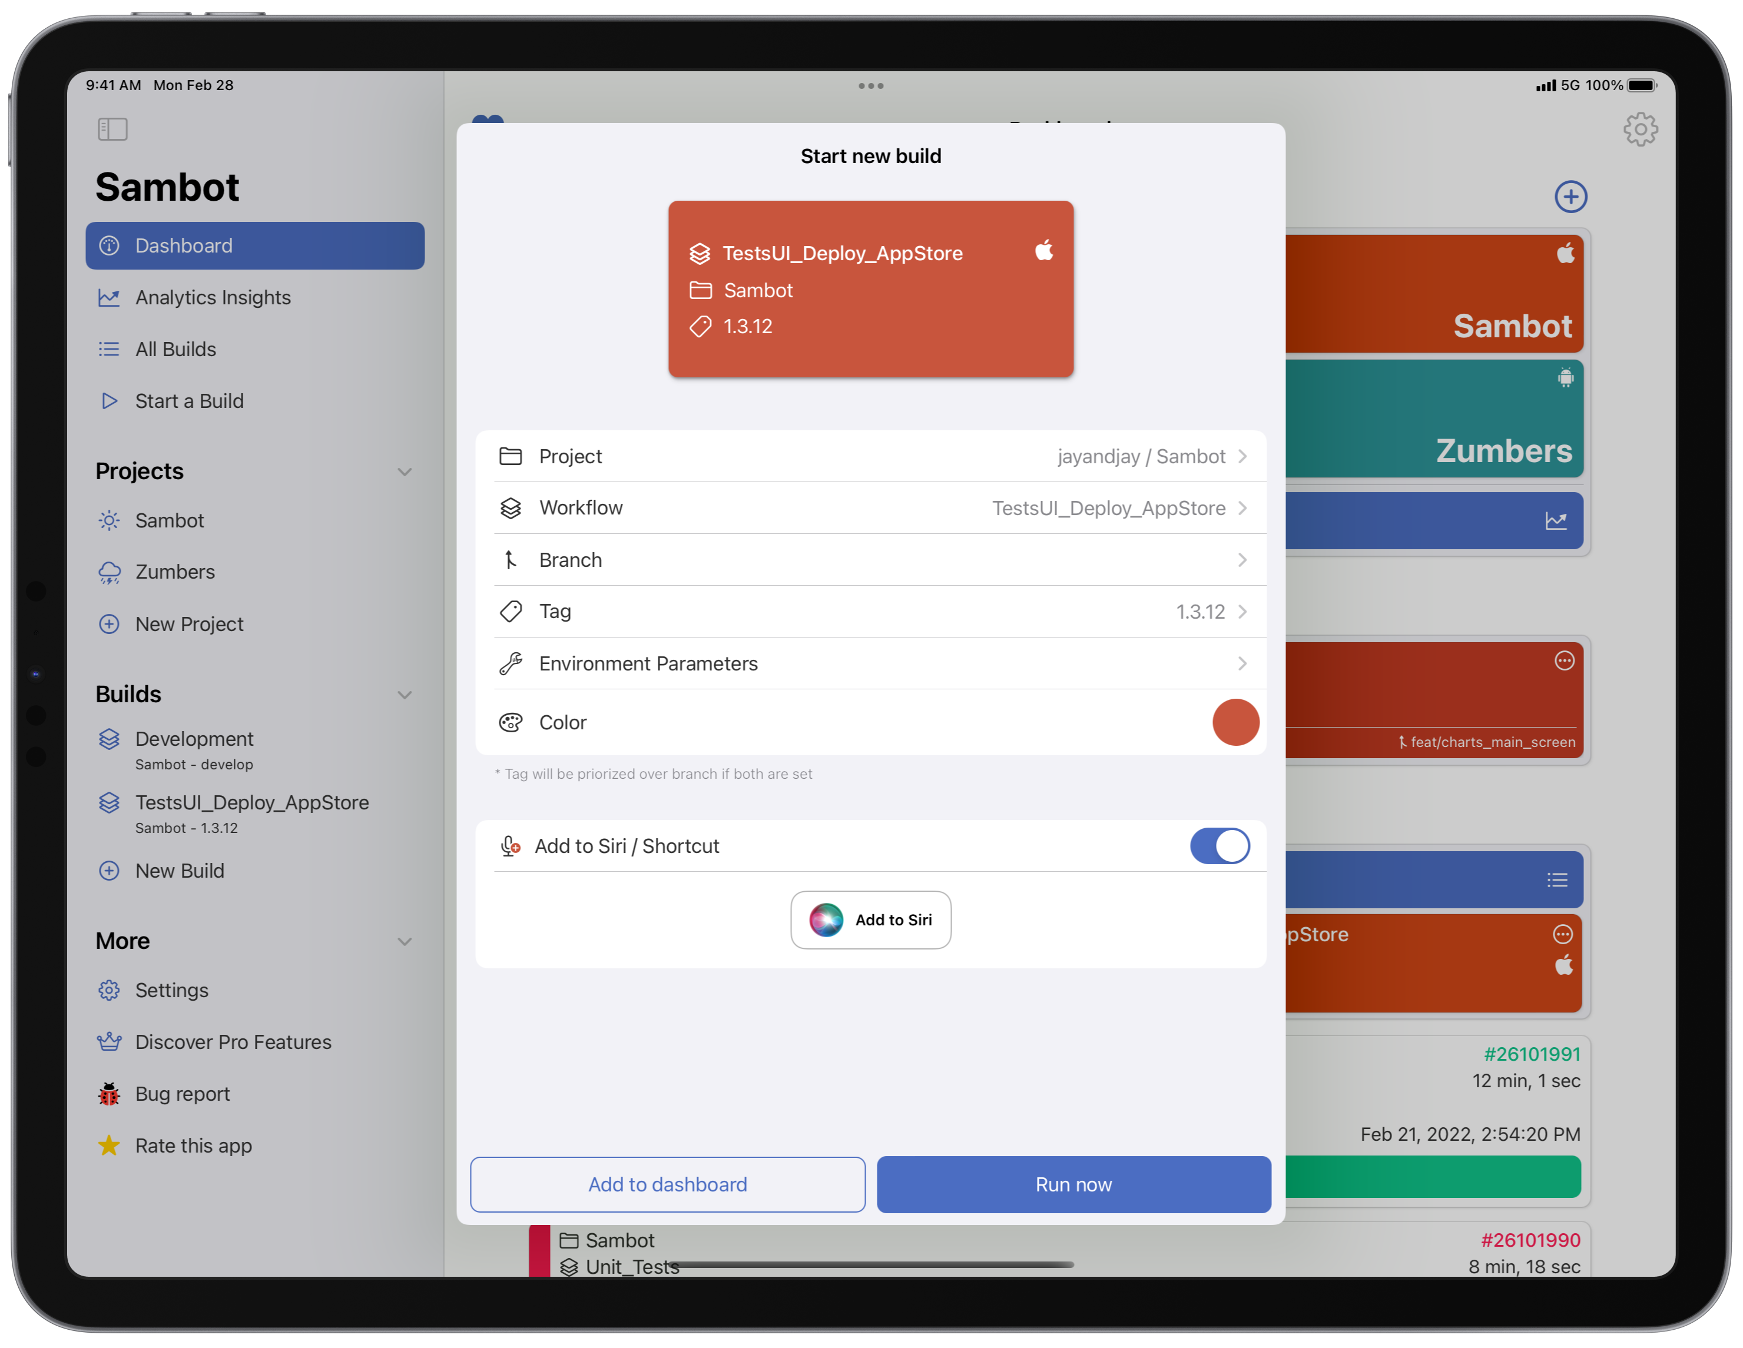The image size is (1743, 1348).
Task: Open Analytics Insights in the sidebar
Action: click(x=254, y=297)
